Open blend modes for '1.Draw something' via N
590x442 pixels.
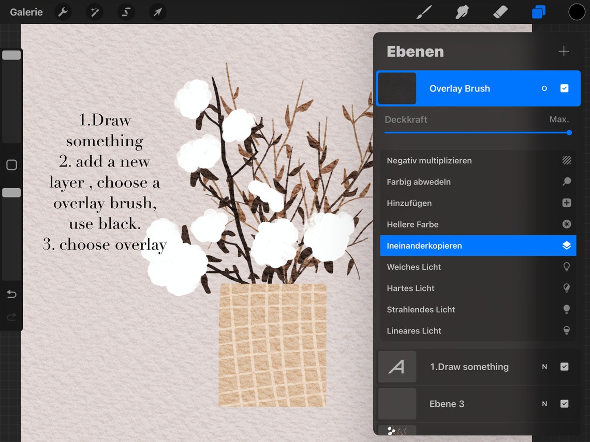coord(544,367)
